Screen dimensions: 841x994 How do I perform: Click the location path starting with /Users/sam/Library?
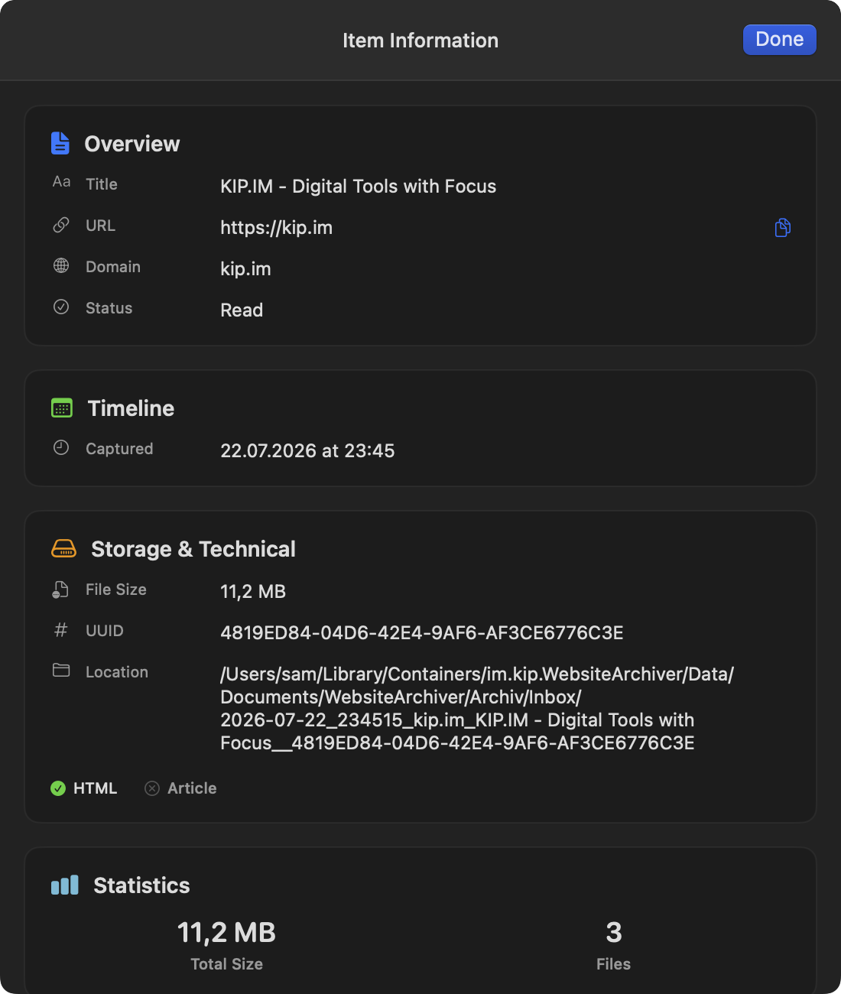[477, 709]
